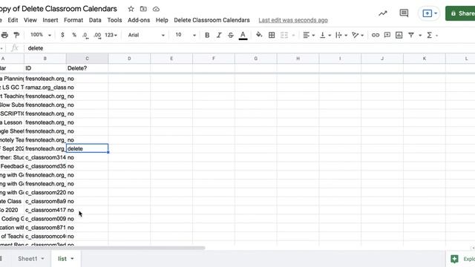Click the horizontal scrollbar
Viewport: 475px width, 267px height.
tap(102, 248)
